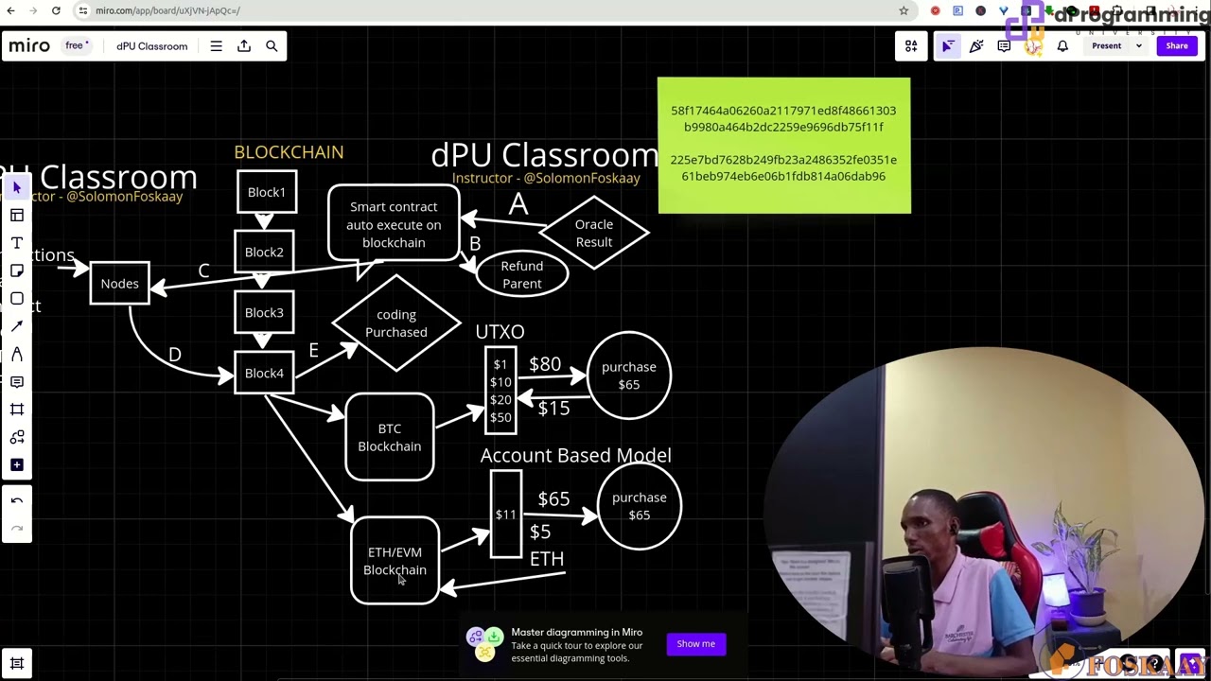Open more apps plus tool

pos(17,465)
